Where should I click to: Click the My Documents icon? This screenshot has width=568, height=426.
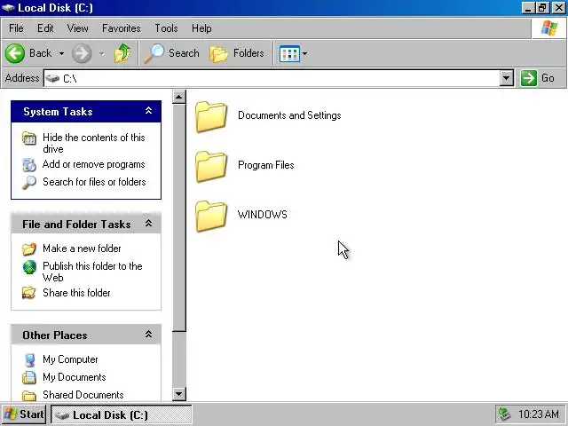(29, 377)
